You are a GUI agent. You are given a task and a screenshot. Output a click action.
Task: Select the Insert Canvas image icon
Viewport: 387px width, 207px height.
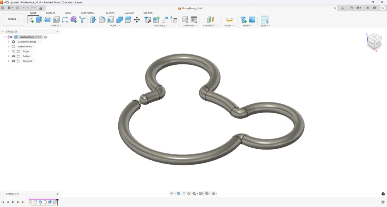[x=252, y=20]
